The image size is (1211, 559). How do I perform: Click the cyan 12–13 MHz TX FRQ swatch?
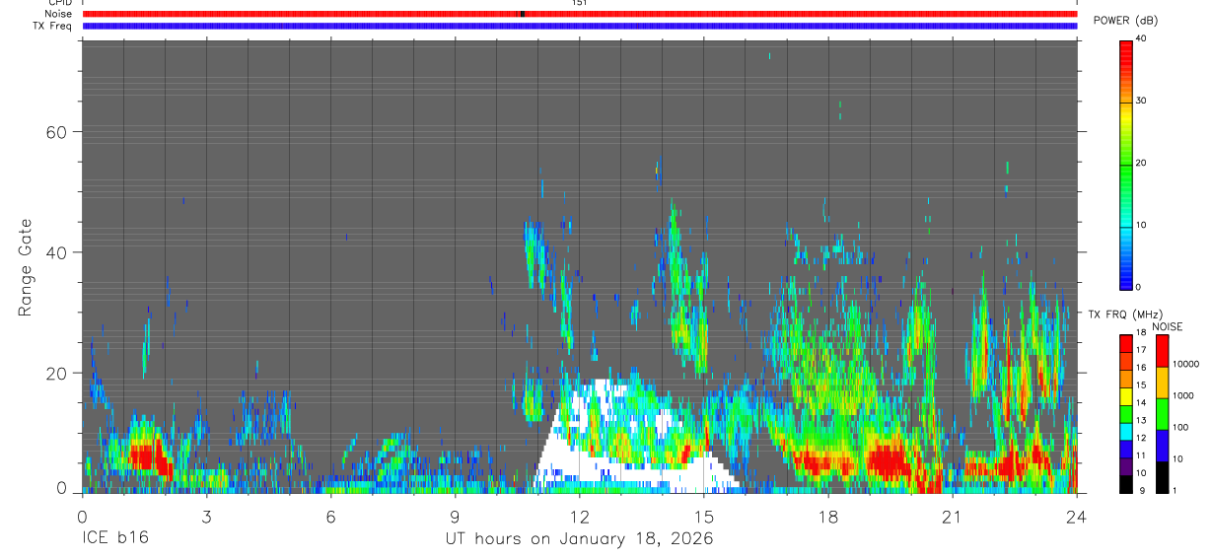coord(1126,432)
